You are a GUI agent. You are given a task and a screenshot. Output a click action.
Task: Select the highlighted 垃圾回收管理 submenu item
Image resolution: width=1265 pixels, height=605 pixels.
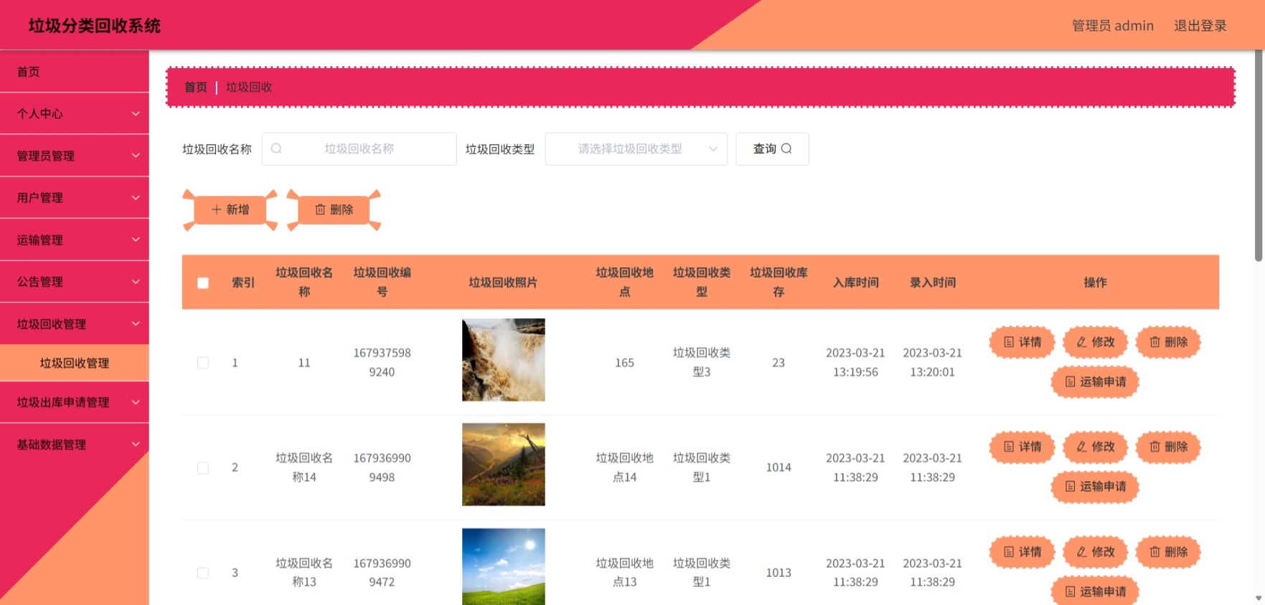[x=75, y=363]
